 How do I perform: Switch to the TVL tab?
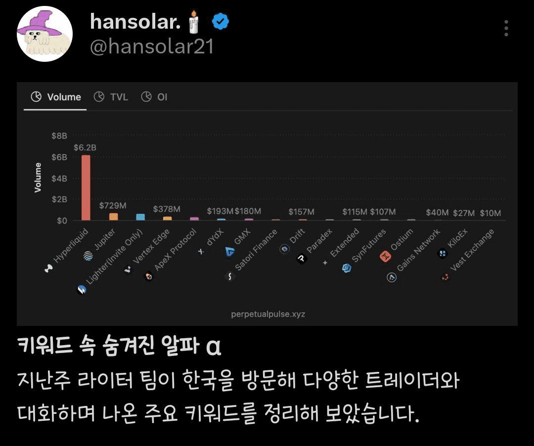[x=111, y=97]
